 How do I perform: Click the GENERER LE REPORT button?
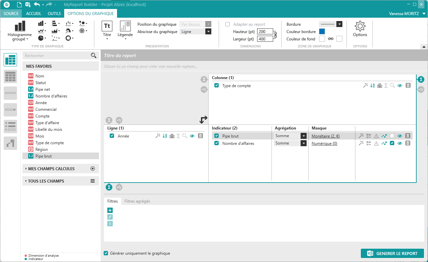pos(392,253)
